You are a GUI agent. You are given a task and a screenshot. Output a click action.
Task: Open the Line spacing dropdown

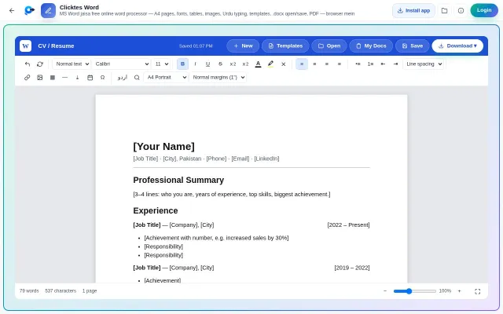tap(424, 64)
